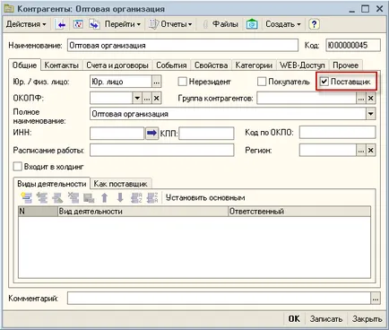Click into the ИНН field
Screen dimensions: 389x330
pos(117,133)
